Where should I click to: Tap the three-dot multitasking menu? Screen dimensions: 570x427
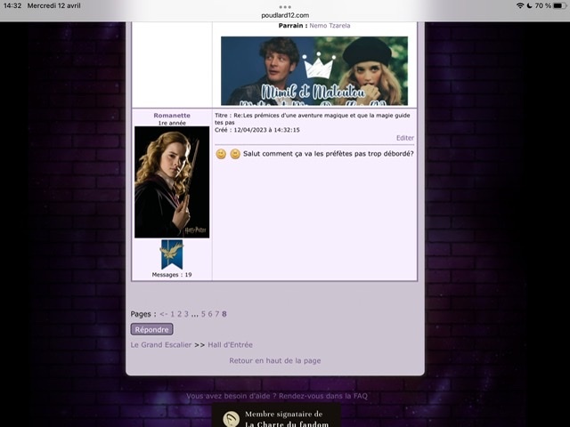(285, 7)
